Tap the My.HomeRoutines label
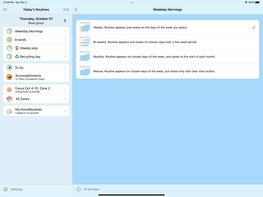 click(x=28, y=109)
